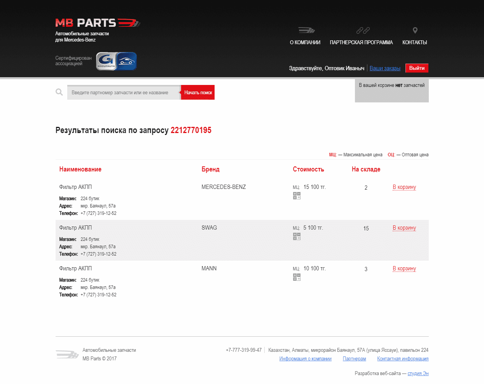Add MERCEDES-BENZ filter to cart via В корзину
This screenshot has height=384, width=484.
404,187
